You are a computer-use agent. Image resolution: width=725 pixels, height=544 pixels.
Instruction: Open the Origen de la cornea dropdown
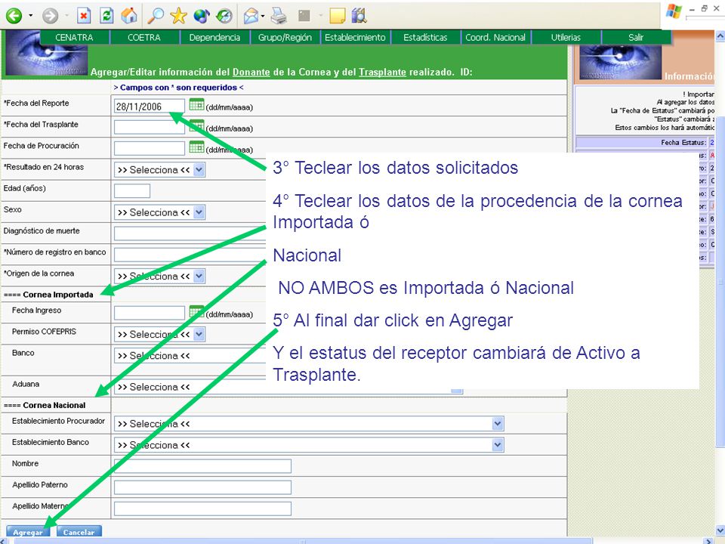(x=159, y=277)
